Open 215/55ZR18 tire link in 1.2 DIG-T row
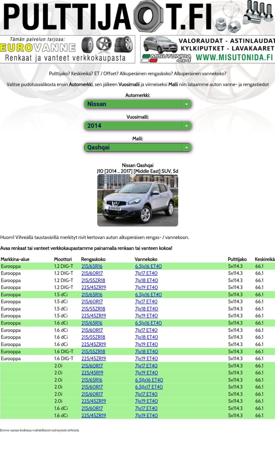The height and width of the screenshot is (456, 275). 93,280
